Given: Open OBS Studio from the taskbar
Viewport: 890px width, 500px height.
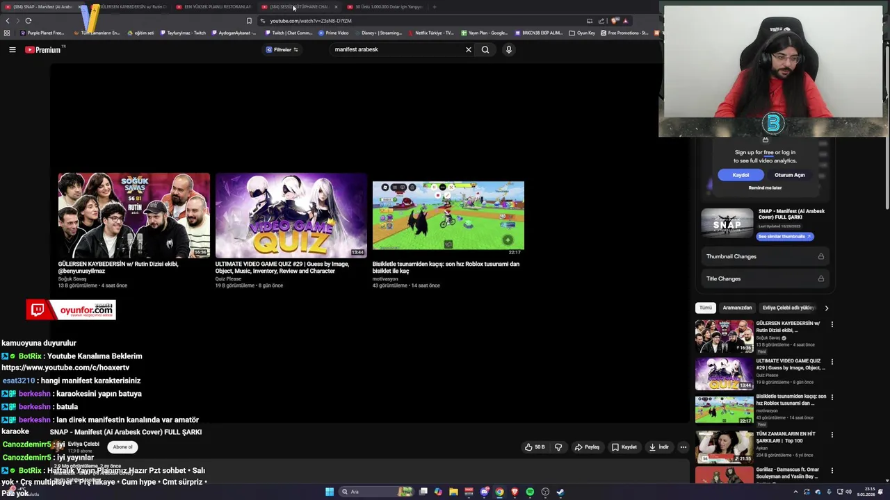Looking at the screenshot, I should (545, 492).
